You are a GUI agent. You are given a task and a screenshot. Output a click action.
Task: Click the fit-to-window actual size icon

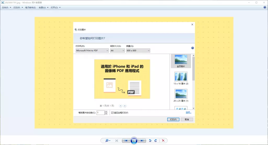117,141
